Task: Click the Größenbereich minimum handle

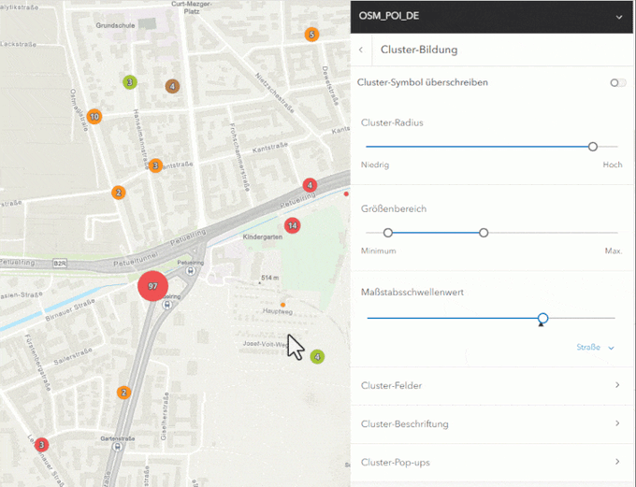Action: (x=388, y=233)
